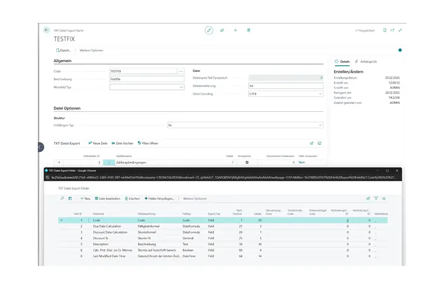
Task: Open Weitere Optionen in the Felder window
Action: click(x=195, y=198)
